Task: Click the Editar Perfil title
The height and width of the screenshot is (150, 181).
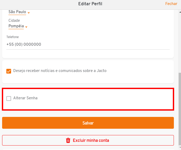Action: click(x=90, y=4)
